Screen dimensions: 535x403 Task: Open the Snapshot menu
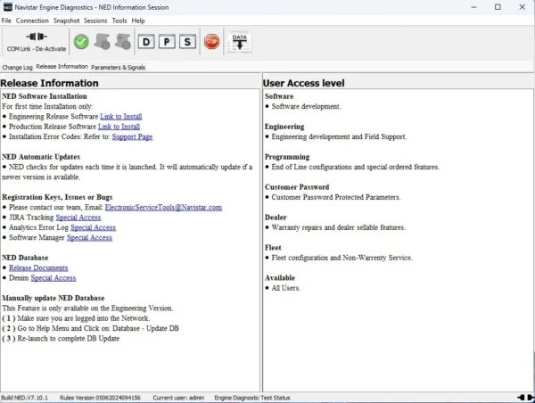point(66,21)
